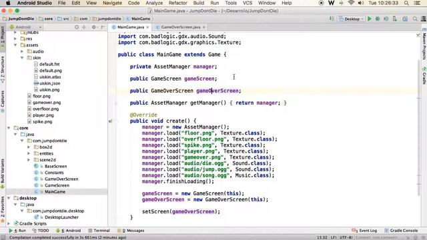Open the Terminal tool window
This screenshot has width=427, height=240.
[99, 231]
